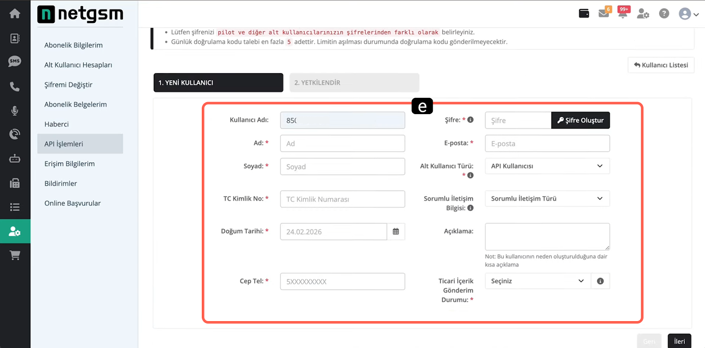Click info icon beside Ticari İçerik dropdown
Viewport: 705px width, 348px height.
[600, 281]
